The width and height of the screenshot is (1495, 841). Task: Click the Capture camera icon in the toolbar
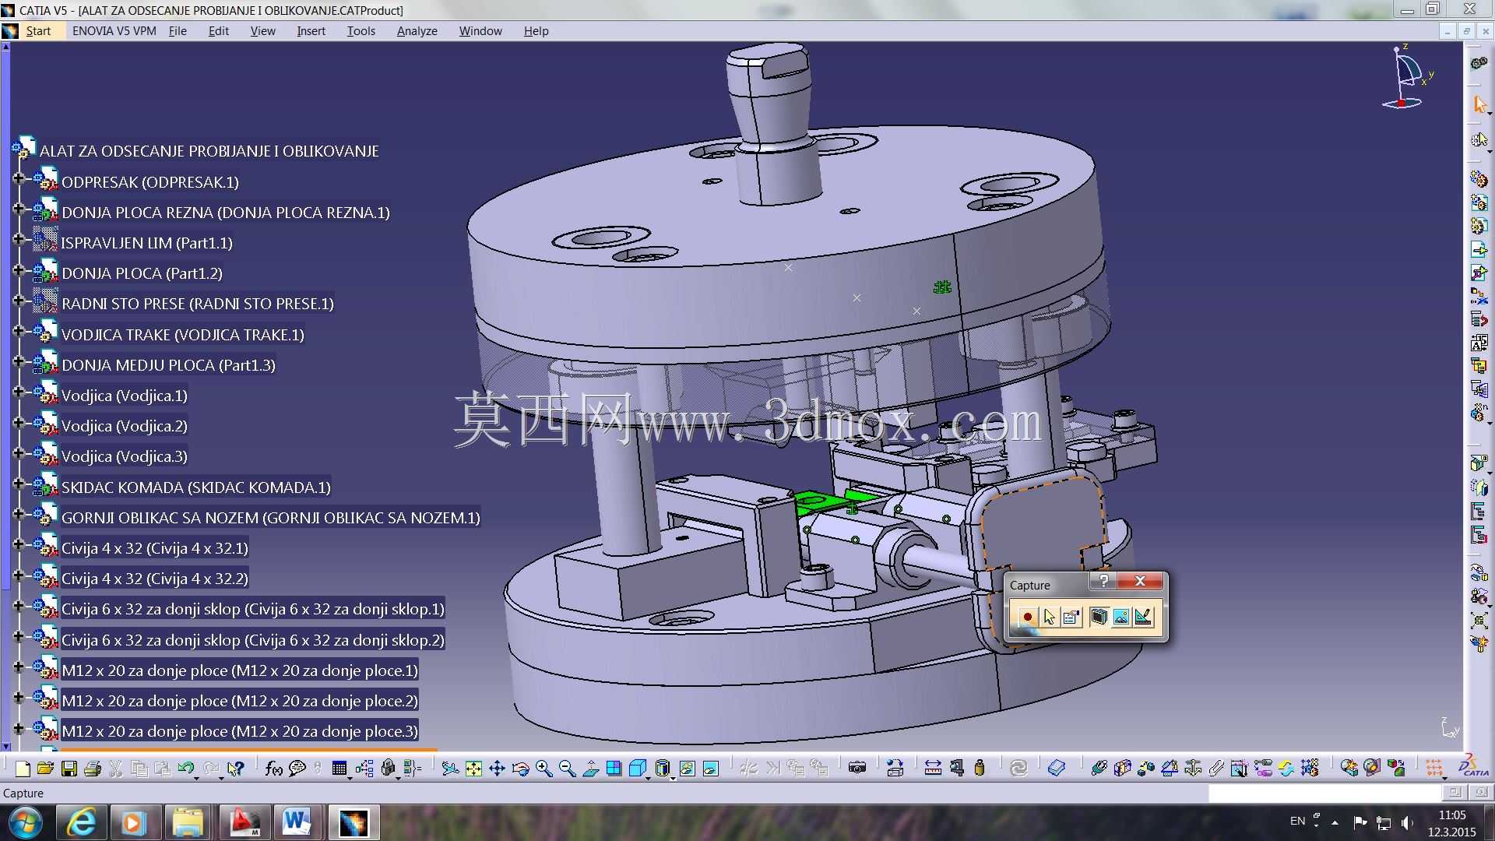pyautogui.click(x=857, y=769)
